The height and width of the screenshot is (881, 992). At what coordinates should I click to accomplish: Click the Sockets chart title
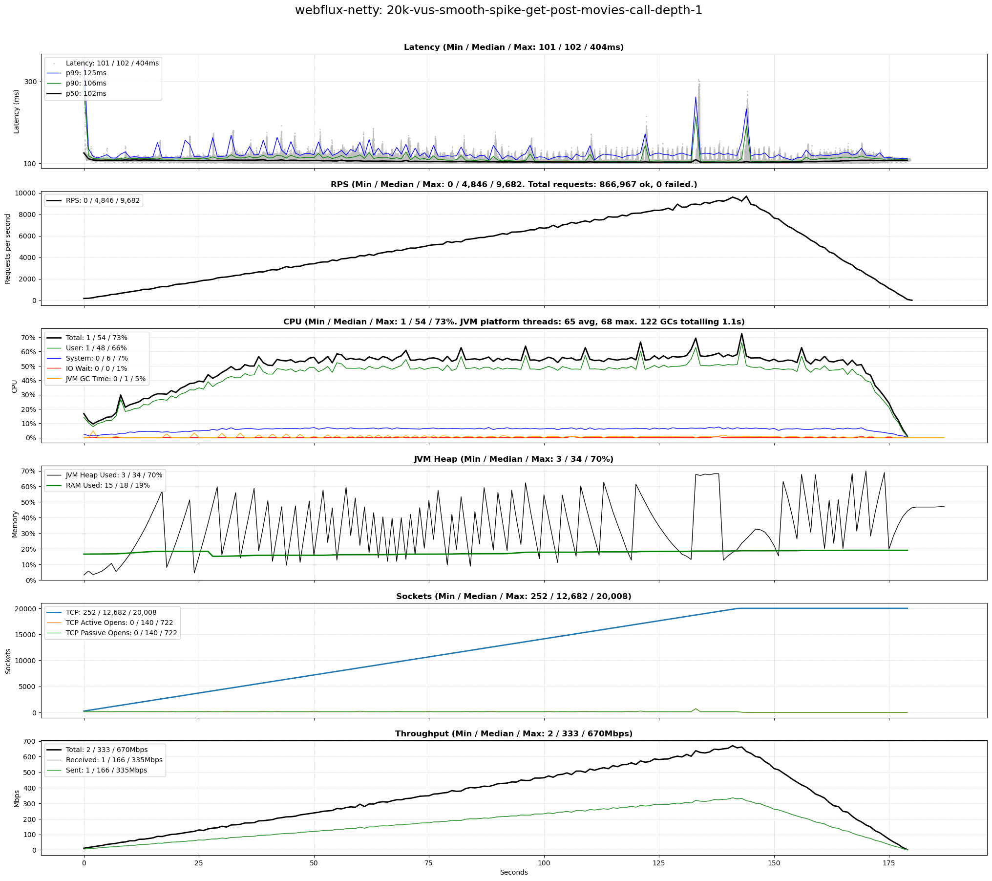(514, 597)
